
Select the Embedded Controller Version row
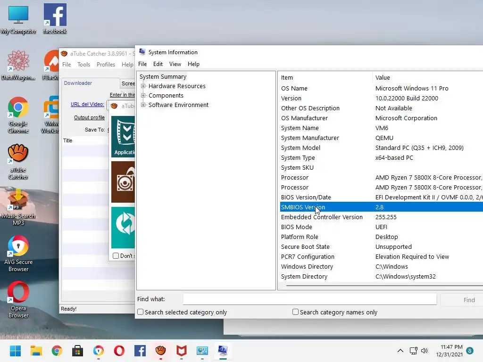tap(381, 217)
